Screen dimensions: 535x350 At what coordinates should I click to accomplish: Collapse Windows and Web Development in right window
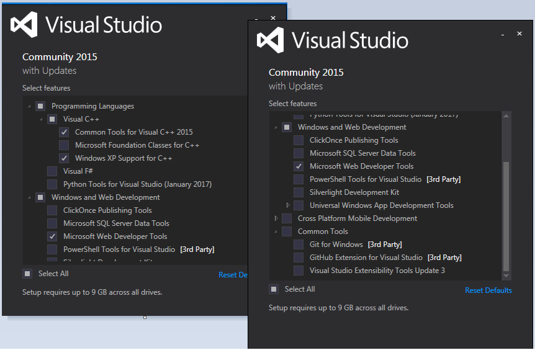point(276,128)
